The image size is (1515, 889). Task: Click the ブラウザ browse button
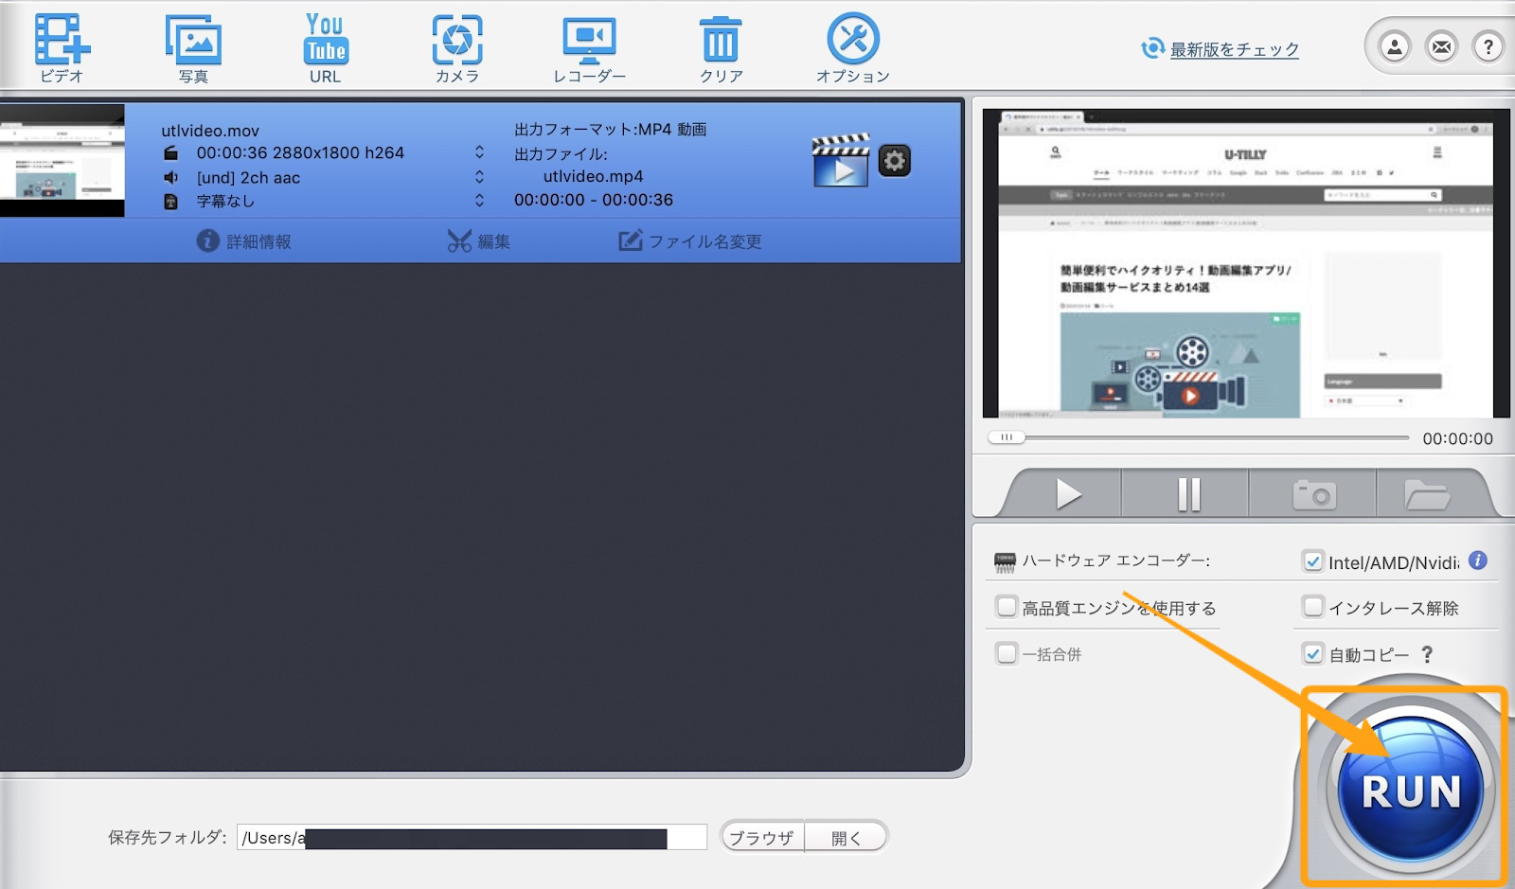click(x=762, y=838)
